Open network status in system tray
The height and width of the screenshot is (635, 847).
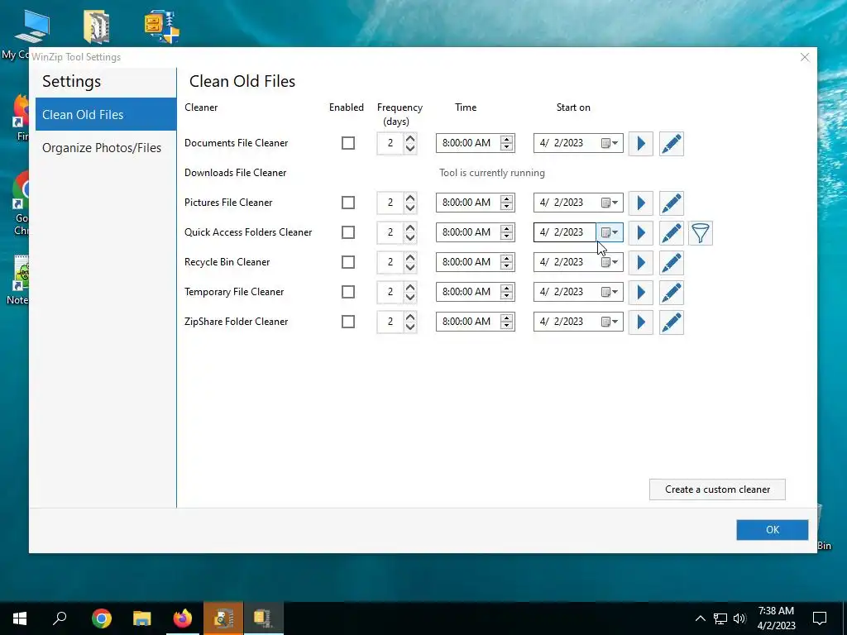tap(720, 618)
